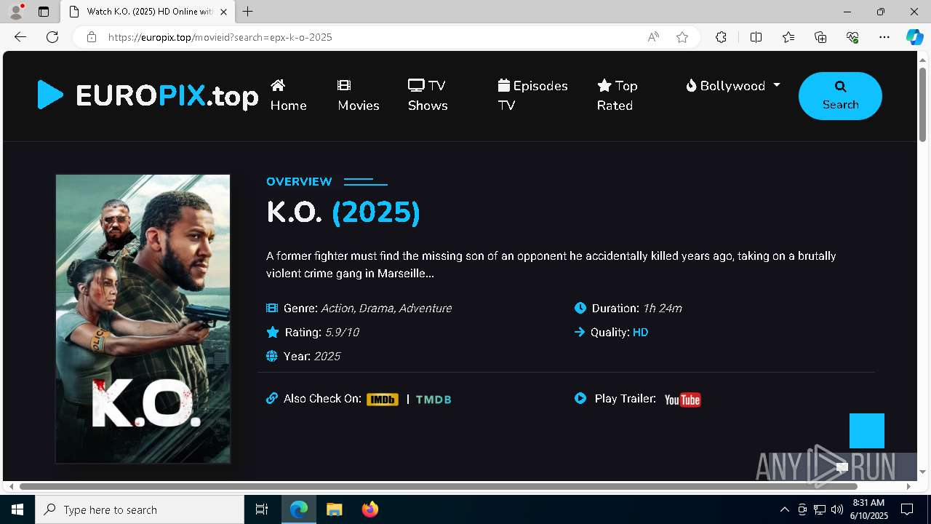
Task: Click the EUROPIX.top logo
Action: (x=148, y=95)
